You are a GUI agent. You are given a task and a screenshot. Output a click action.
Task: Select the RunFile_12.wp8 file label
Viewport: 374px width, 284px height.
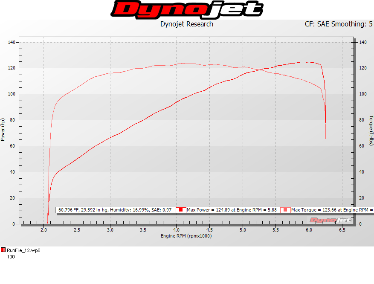click(x=23, y=250)
